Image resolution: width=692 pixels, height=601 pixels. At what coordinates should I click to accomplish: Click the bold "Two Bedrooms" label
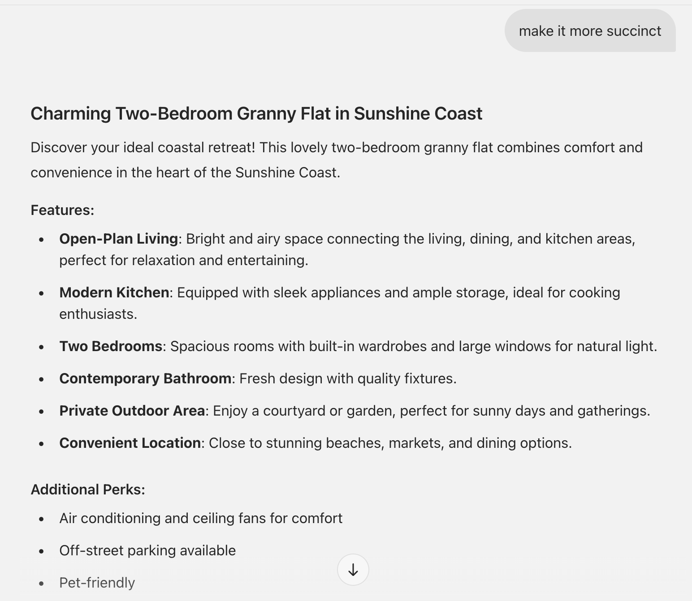111,346
